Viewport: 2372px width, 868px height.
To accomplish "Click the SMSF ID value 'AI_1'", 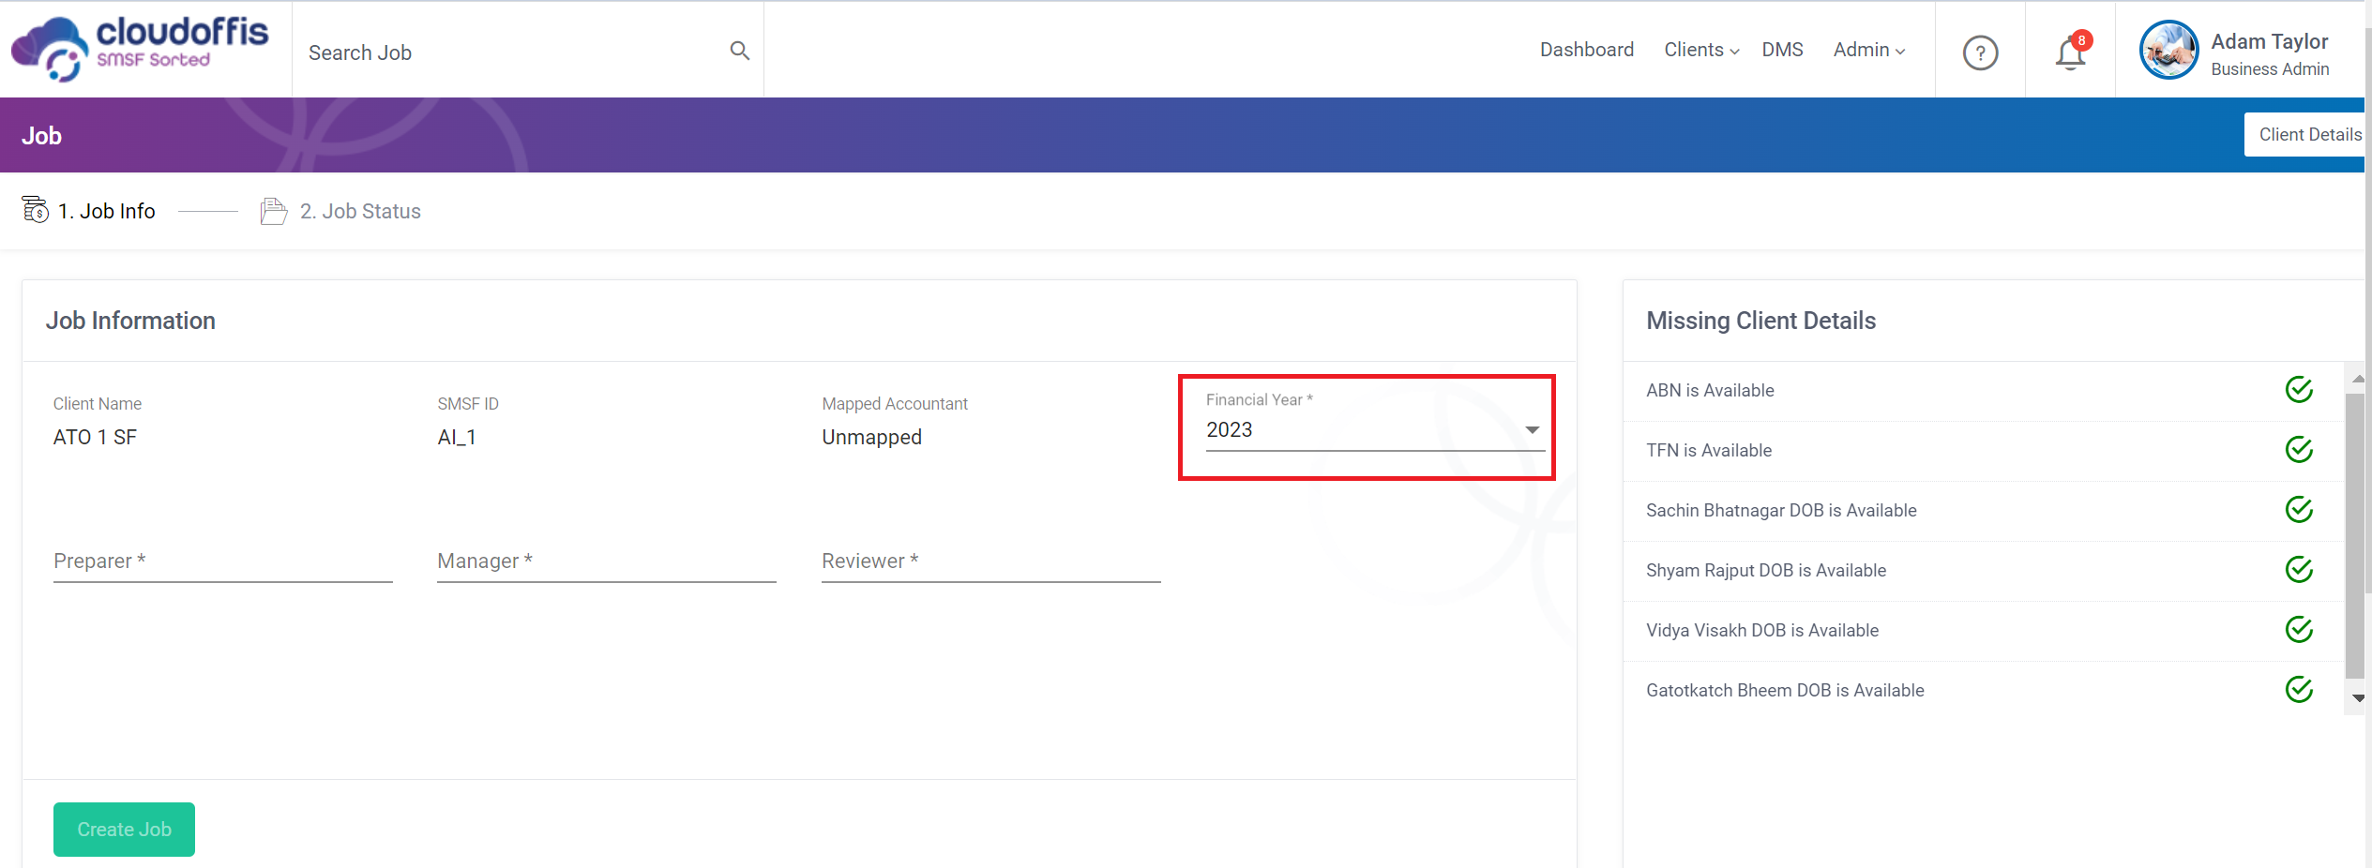I will point(457,437).
